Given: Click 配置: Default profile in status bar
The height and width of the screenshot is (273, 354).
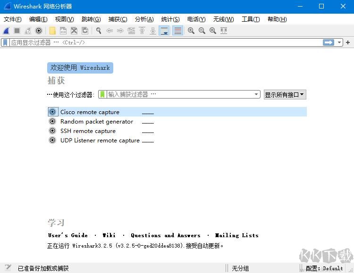Looking at the screenshot, I should (324, 268).
